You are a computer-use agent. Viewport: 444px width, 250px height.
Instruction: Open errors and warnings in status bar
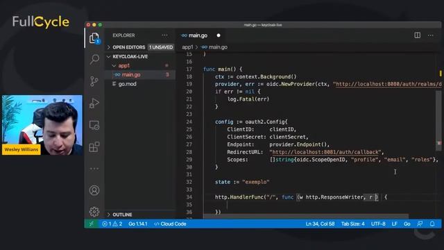tap(112, 224)
